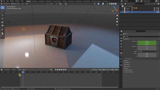Select the Add Cube tool
Screen dimensions: 160x90
[x=2, y=37]
